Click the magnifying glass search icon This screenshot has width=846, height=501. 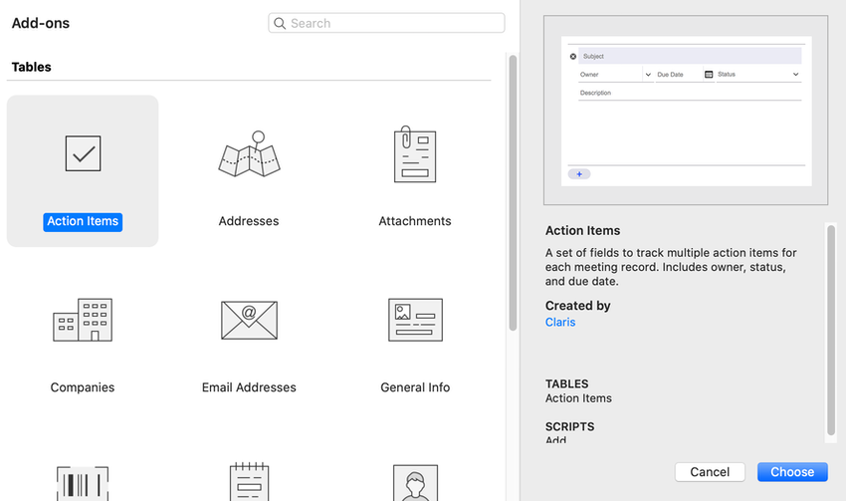[x=280, y=23]
